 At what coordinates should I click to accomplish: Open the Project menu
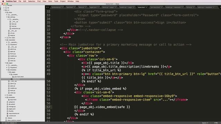point(63,1)
